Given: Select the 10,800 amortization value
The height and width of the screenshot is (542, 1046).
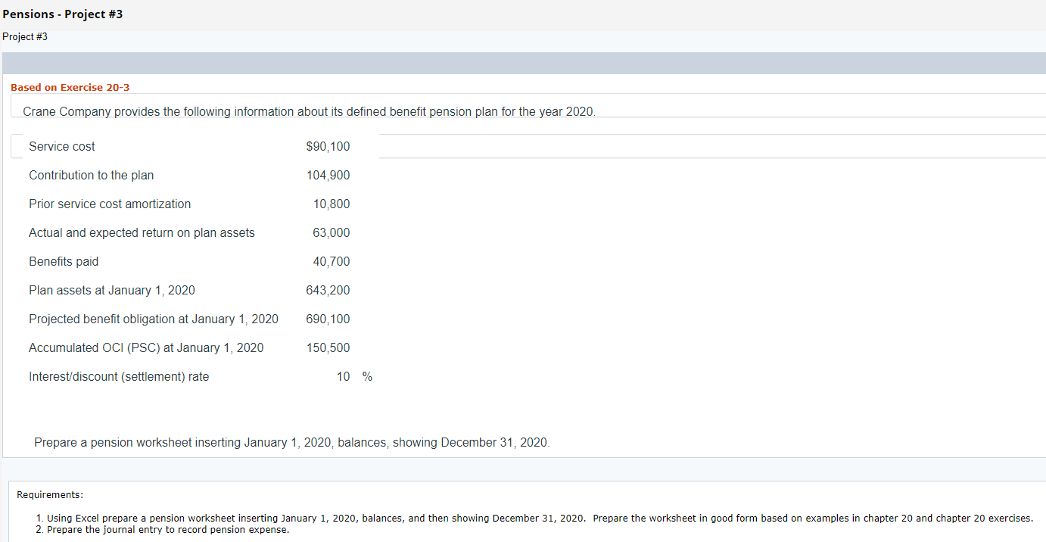Looking at the screenshot, I should [332, 204].
